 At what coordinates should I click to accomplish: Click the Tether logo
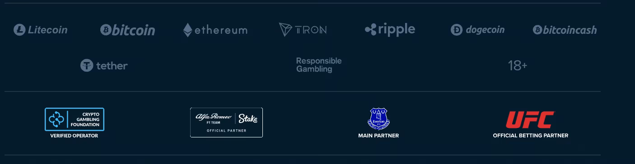pyautogui.click(x=104, y=65)
